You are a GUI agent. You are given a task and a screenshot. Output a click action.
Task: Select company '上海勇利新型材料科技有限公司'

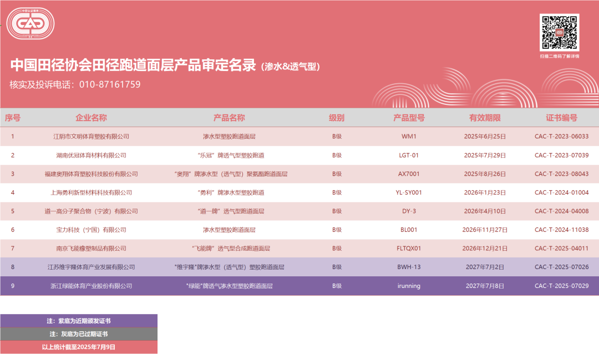point(91,193)
